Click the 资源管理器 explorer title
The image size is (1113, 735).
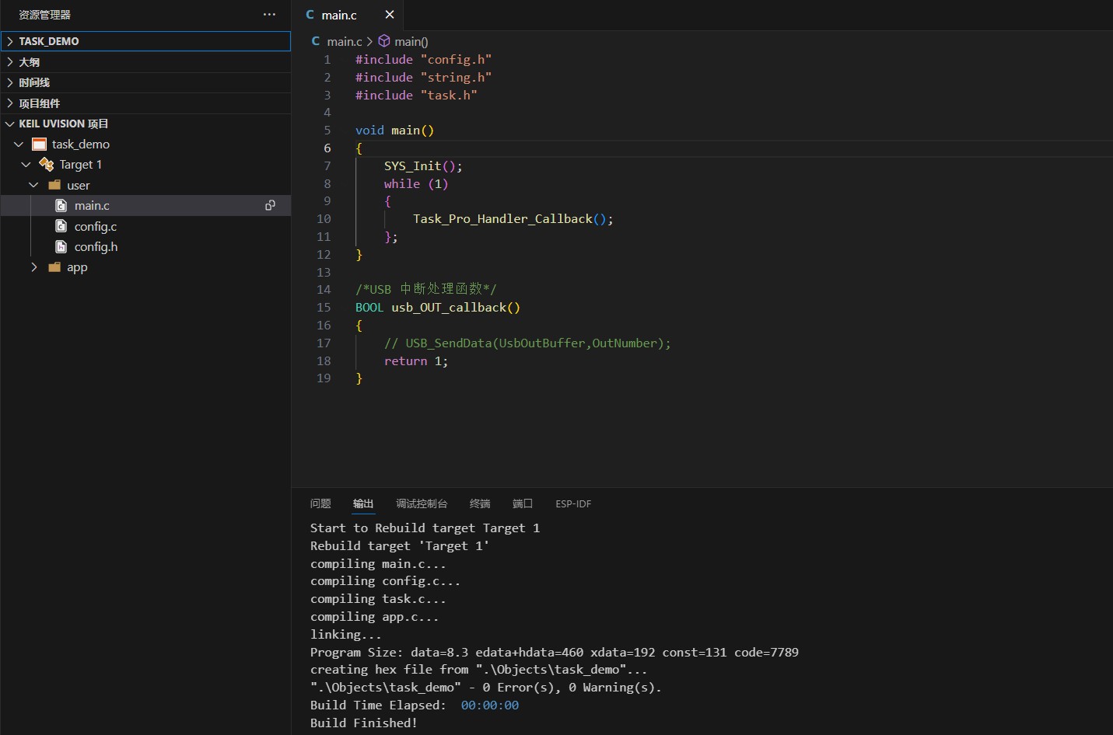(44, 15)
